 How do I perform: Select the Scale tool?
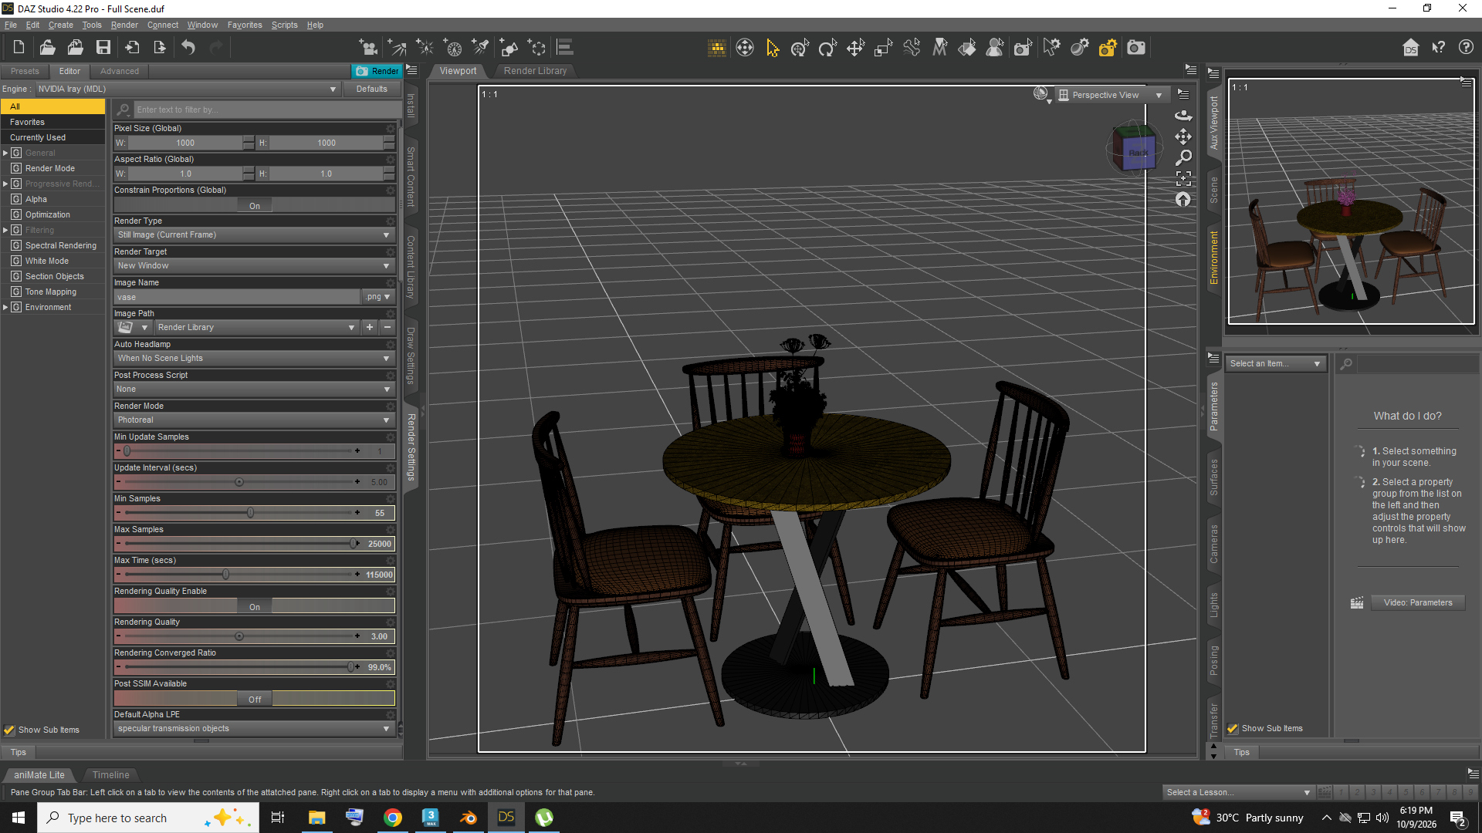[x=883, y=48]
